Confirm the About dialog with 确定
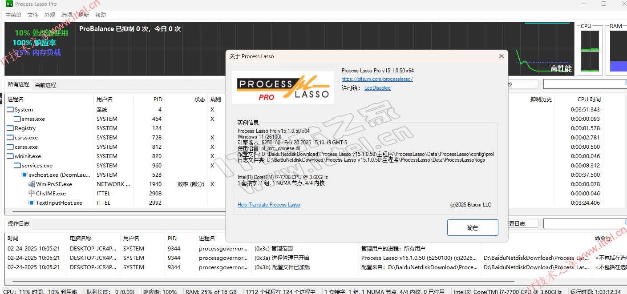 (473, 228)
